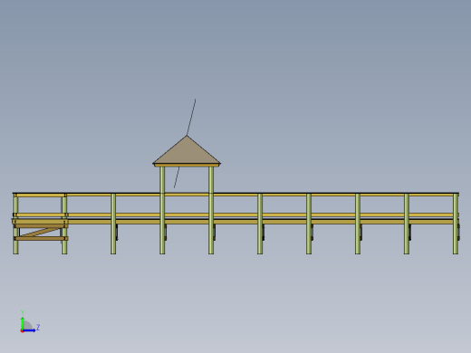
Task: Pick the thin rod line above roof apex
Action: [x=191, y=117]
